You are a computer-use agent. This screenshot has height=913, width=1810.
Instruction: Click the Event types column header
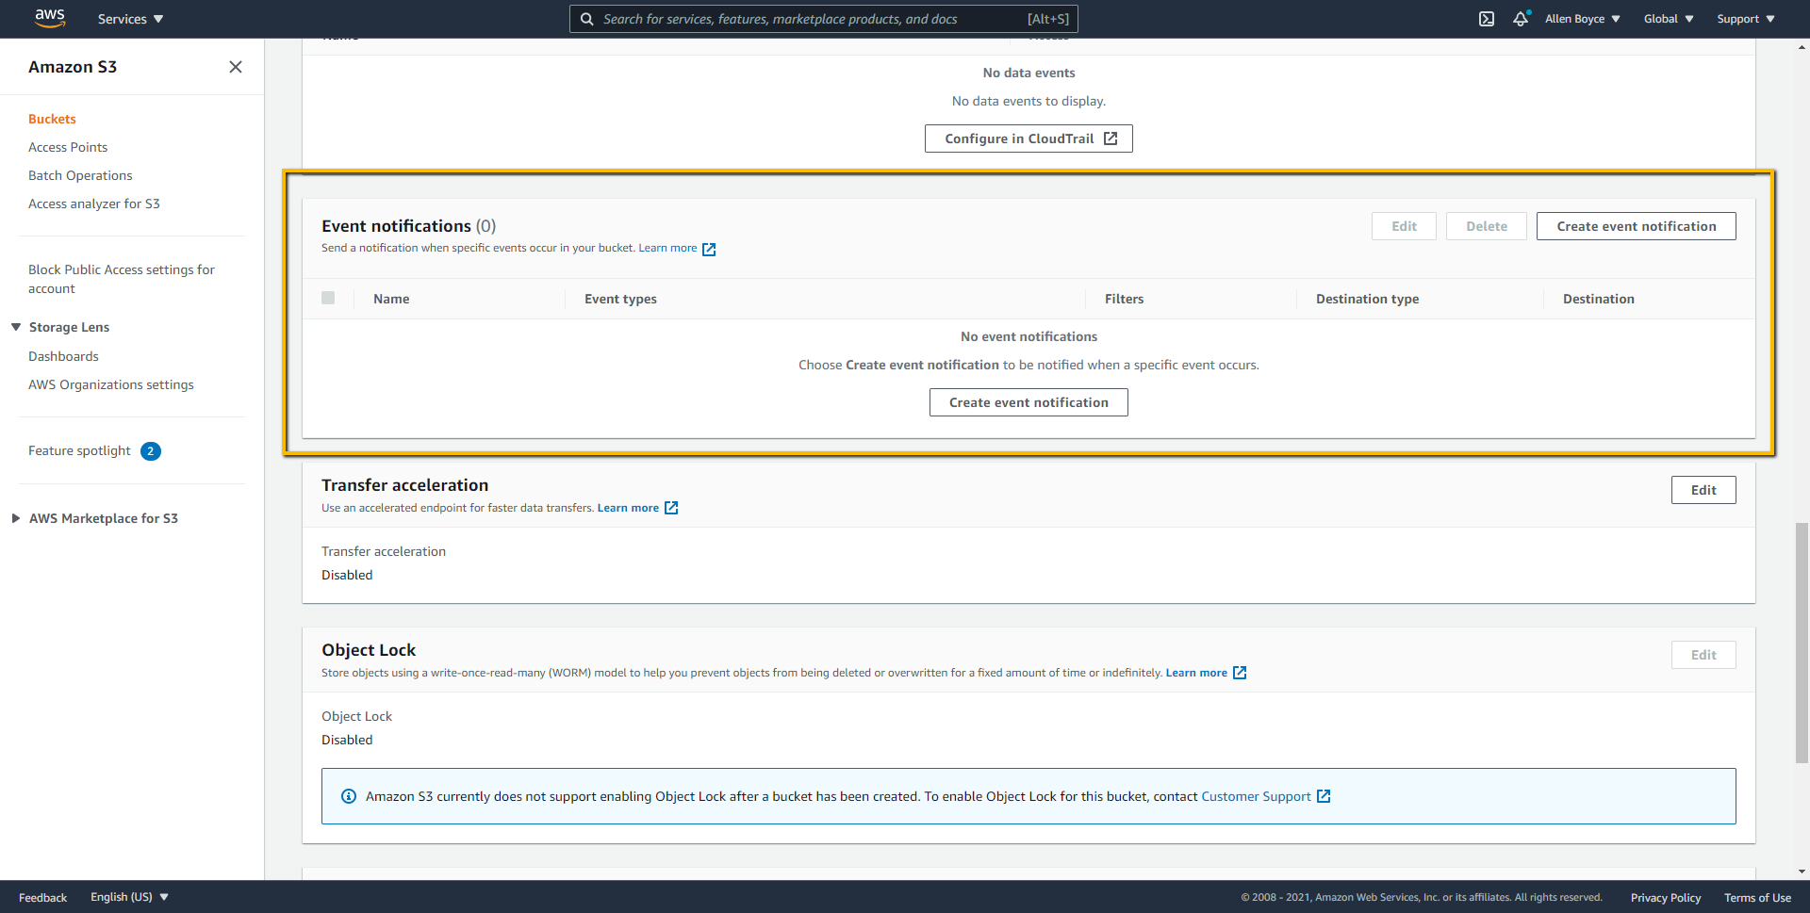coord(620,299)
